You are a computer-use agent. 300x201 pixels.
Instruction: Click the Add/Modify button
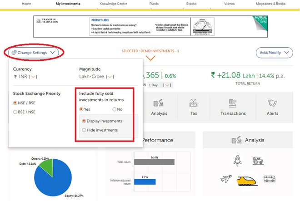coord(274,53)
